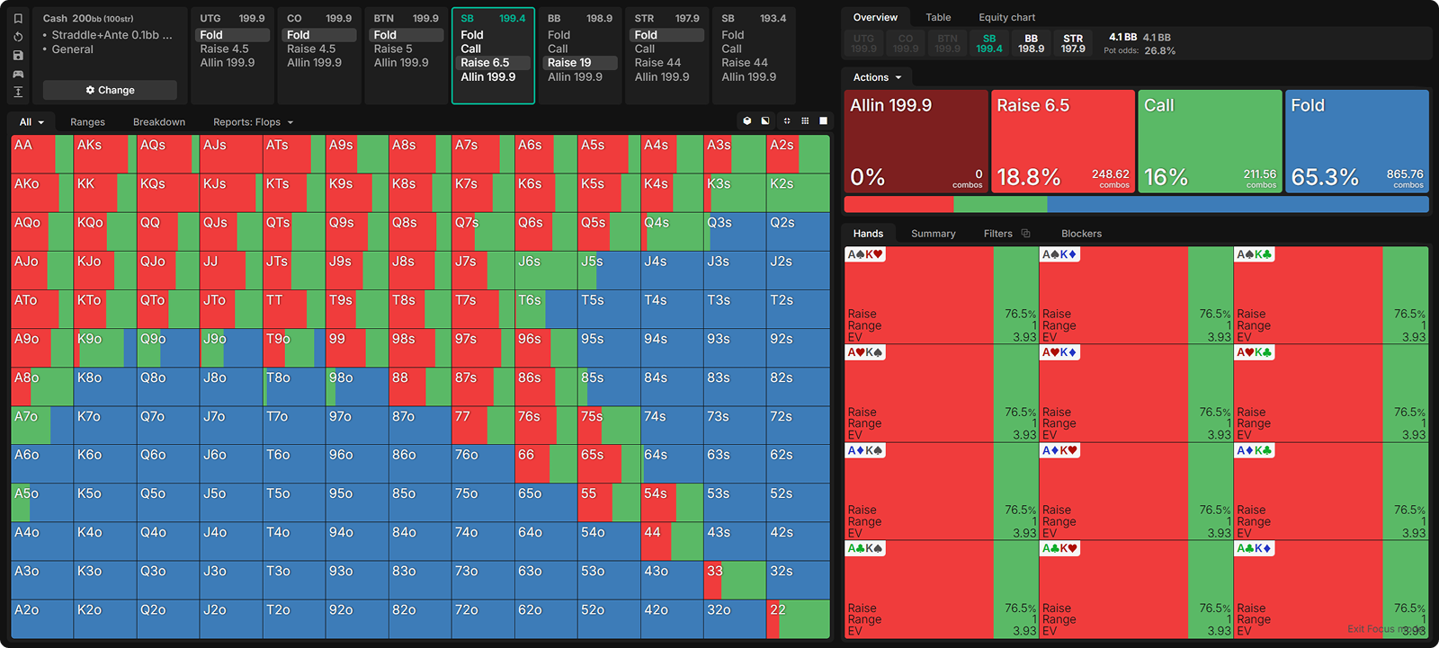The width and height of the screenshot is (1439, 648).
Task: Open the game controller practice icon
Action: pos(18,74)
